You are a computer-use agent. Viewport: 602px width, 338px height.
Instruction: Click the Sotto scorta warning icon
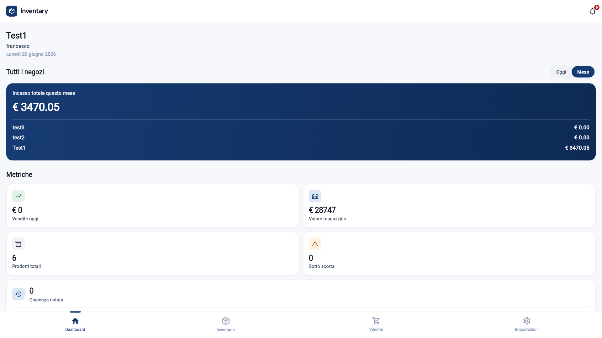click(315, 243)
